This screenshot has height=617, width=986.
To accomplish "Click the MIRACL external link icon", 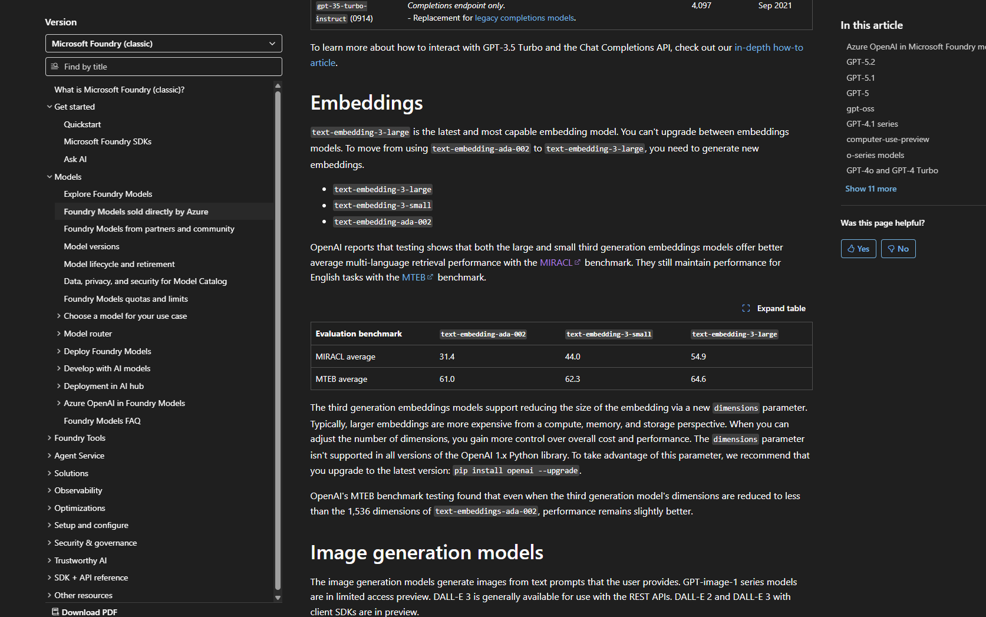I will coord(578,262).
